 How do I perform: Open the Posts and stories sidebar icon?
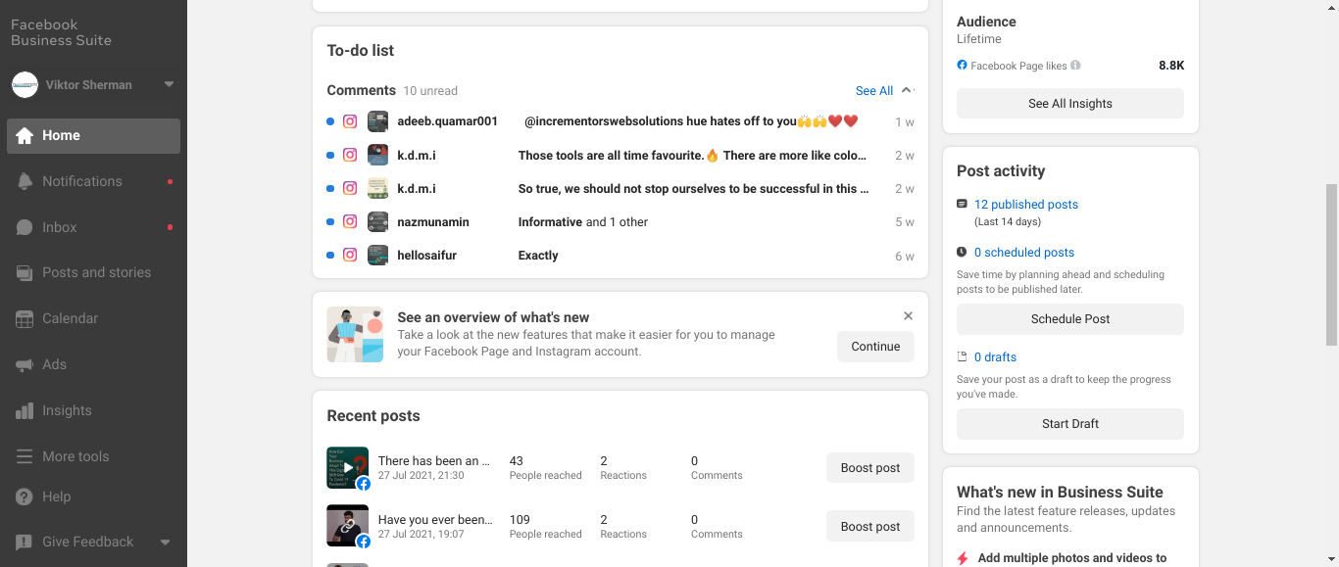pos(25,273)
